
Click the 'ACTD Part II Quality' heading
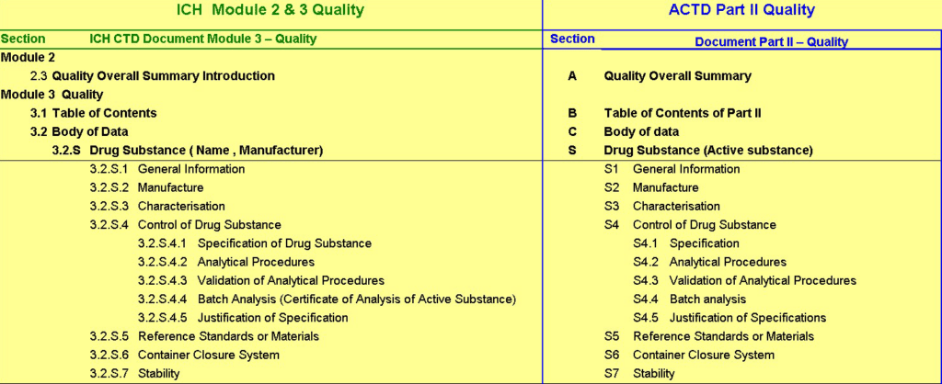point(741,11)
